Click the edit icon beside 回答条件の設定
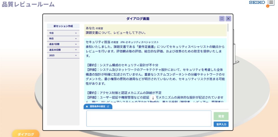Image resolution: width=278 pixels, height=137 pixels. [x=108, y=107]
